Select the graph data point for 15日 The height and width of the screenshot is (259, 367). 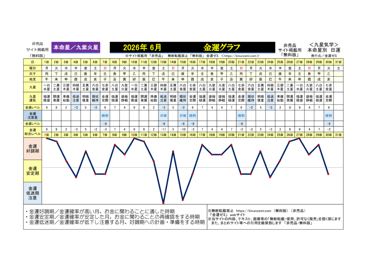[x=183, y=200]
